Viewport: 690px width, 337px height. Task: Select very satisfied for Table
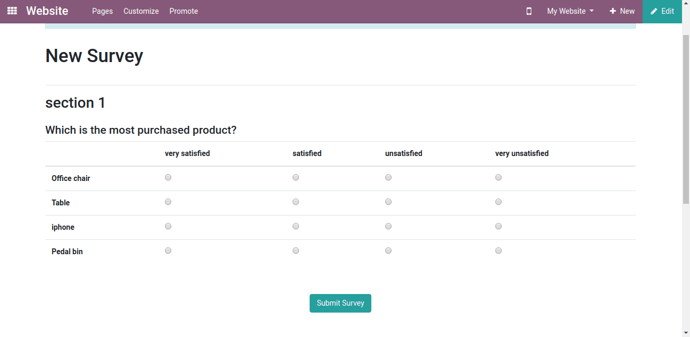pos(168,202)
